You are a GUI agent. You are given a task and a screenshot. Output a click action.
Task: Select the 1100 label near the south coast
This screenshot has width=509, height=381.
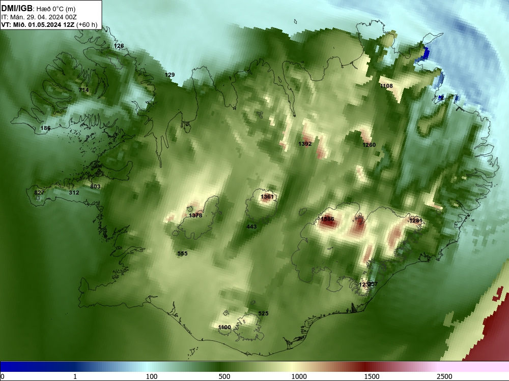[224, 327]
